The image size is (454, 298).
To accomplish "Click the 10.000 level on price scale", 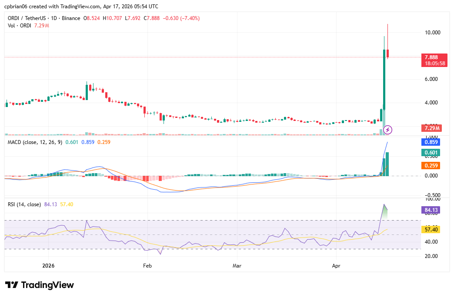I will (x=432, y=32).
